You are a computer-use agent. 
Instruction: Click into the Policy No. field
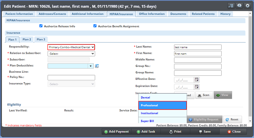click(71, 78)
